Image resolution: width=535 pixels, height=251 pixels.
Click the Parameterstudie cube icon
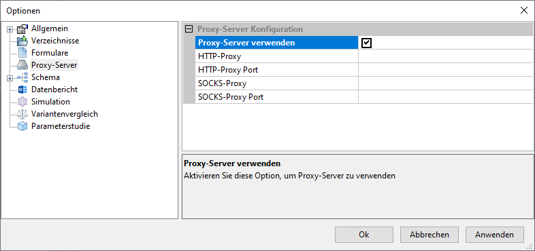tap(22, 127)
